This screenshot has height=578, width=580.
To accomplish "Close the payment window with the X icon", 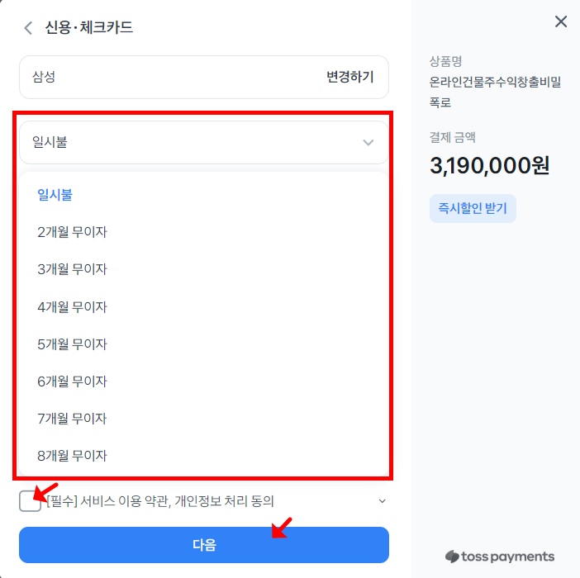I will click(x=561, y=21).
